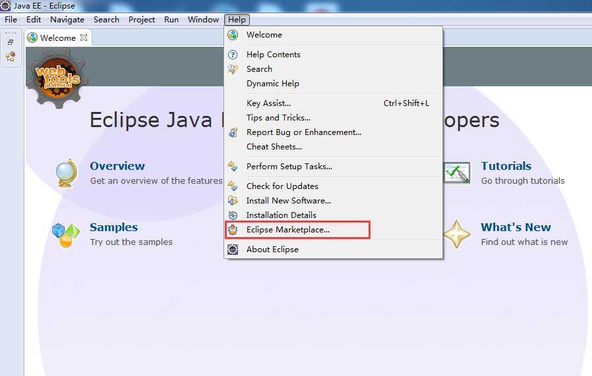The image size is (592, 376).
Task: Open the What's New link
Action: [516, 227]
